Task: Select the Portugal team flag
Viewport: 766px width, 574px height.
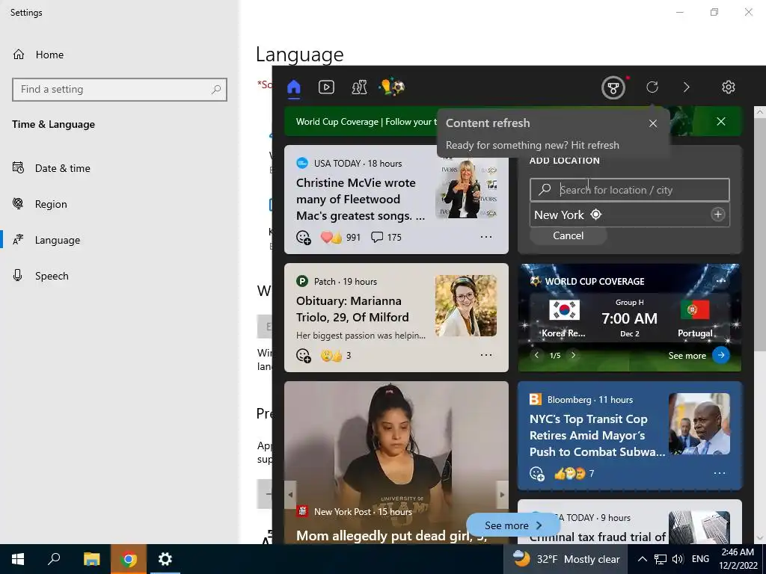Action: pos(695,310)
